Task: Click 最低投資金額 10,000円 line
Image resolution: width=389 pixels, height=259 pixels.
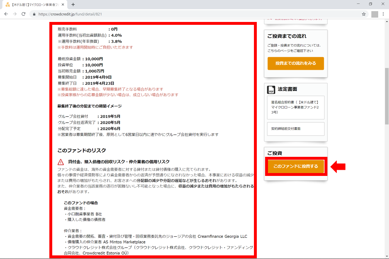Action: (x=80, y=59)
